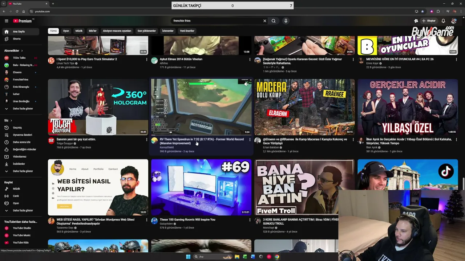
Task: Open Canlı under Keşfet
Action: point(20,196)
